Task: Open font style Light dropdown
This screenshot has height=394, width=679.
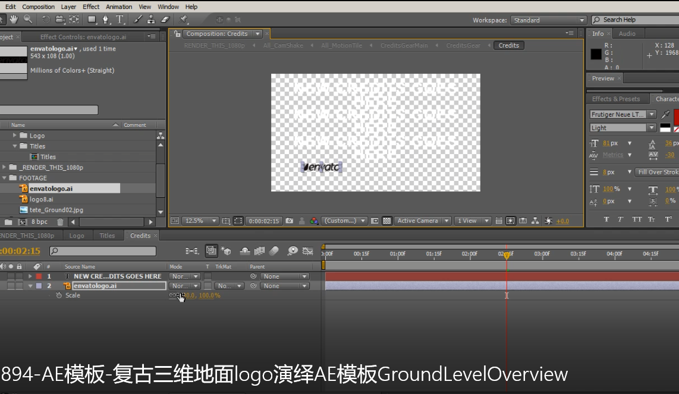Action: point(623,128)
